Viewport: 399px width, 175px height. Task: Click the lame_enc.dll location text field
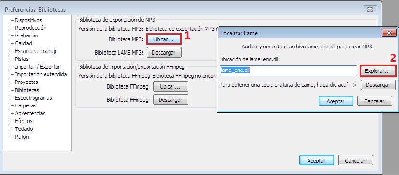pyautogui.click(x=288, y=70)
